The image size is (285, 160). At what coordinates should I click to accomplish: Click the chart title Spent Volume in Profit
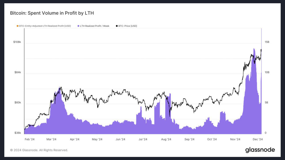pos(52,13)
